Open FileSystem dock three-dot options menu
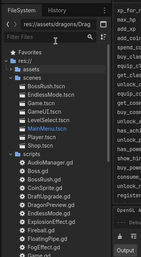141x257 pixels. pyautogui.click(x=105, y=10)
